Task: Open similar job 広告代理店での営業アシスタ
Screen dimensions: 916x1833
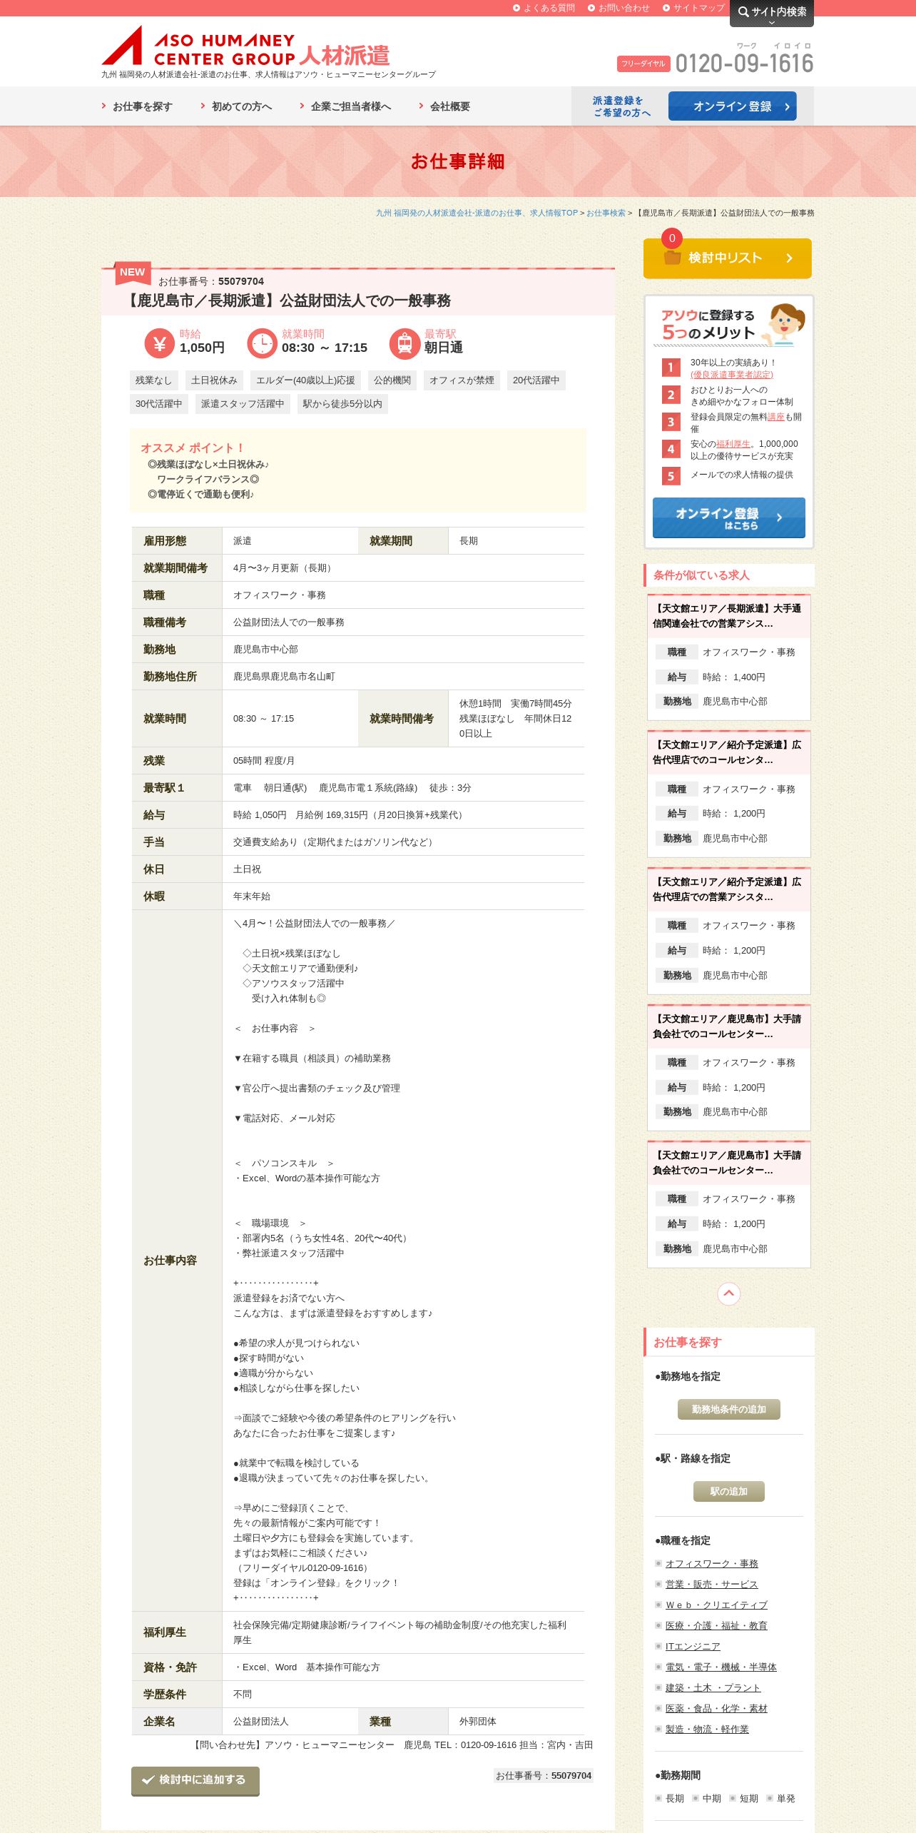Action: (727, 889)
